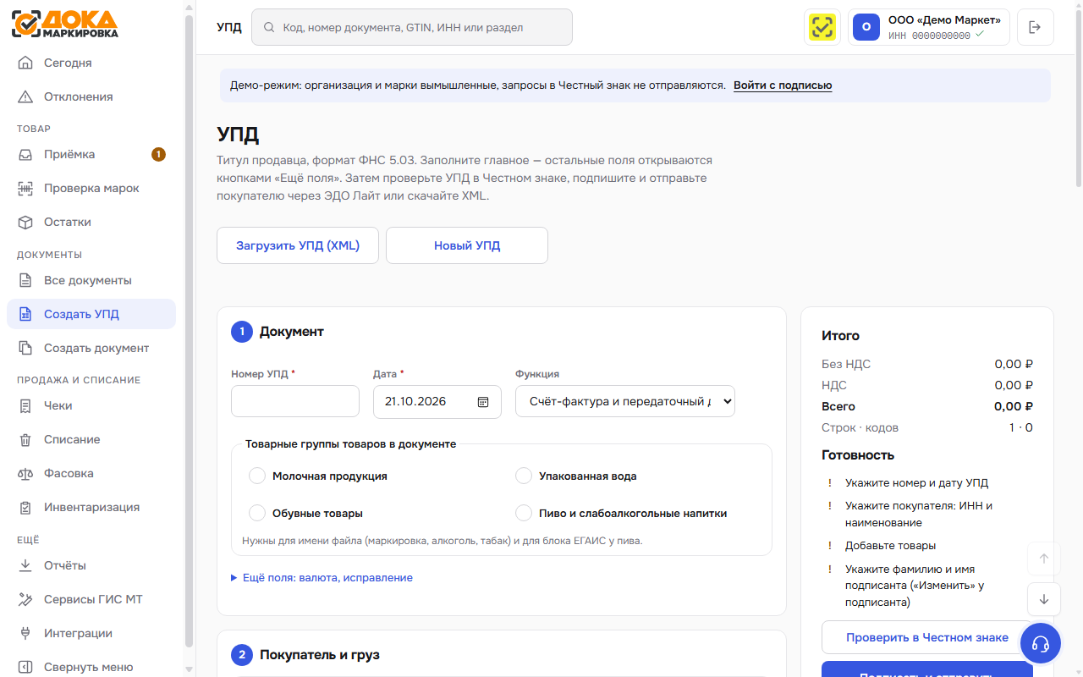Viewport: 1083px width, 677px height.
Task: Click the logout icon button
Action: (1036, 27)
